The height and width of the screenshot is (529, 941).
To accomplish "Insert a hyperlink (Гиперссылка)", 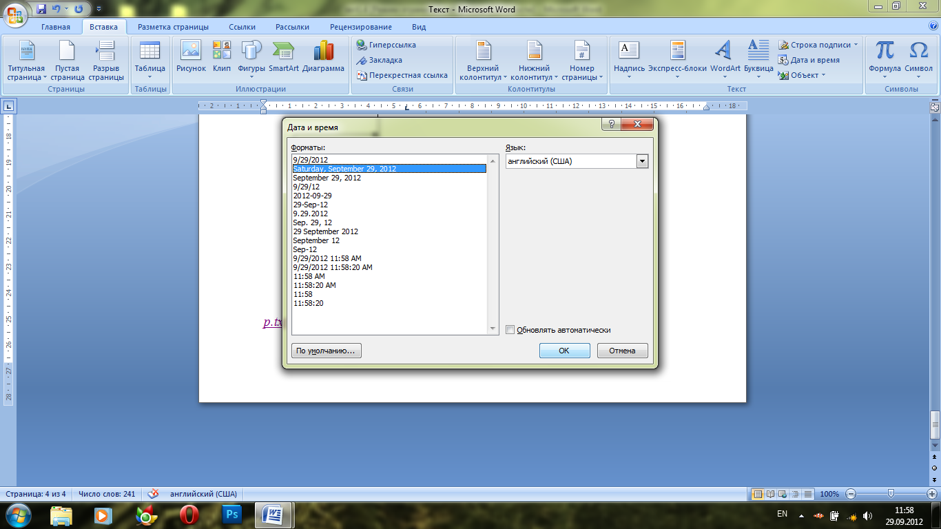I will pyautogui.click(x=386, y=45).
